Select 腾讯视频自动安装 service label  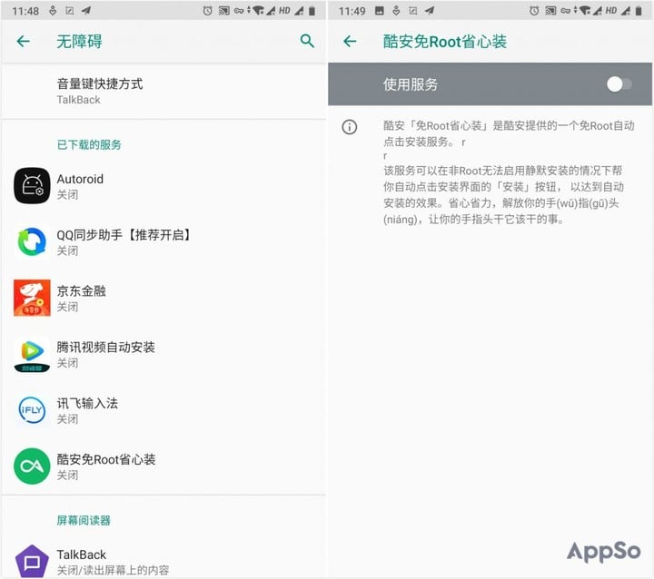[x=106, y=347]
